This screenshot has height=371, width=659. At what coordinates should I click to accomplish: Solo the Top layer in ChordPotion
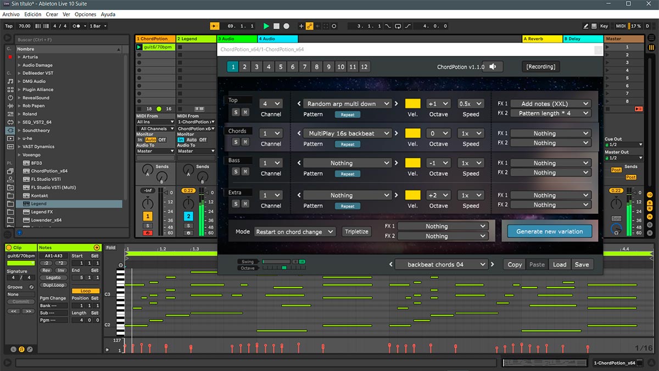236,112
